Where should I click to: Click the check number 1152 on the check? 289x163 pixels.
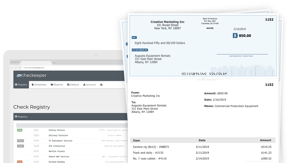click(x=269, y=20)
